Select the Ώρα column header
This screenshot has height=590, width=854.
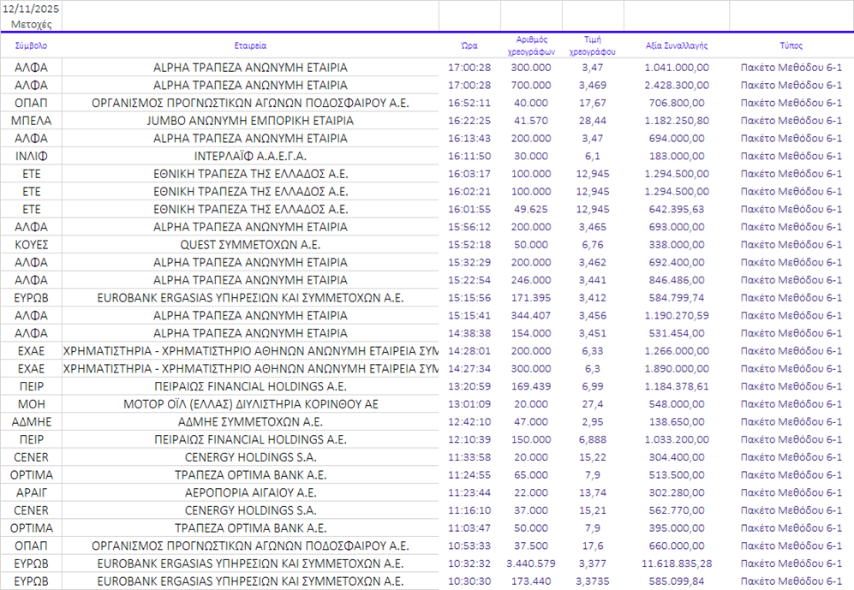pos(469,45)
